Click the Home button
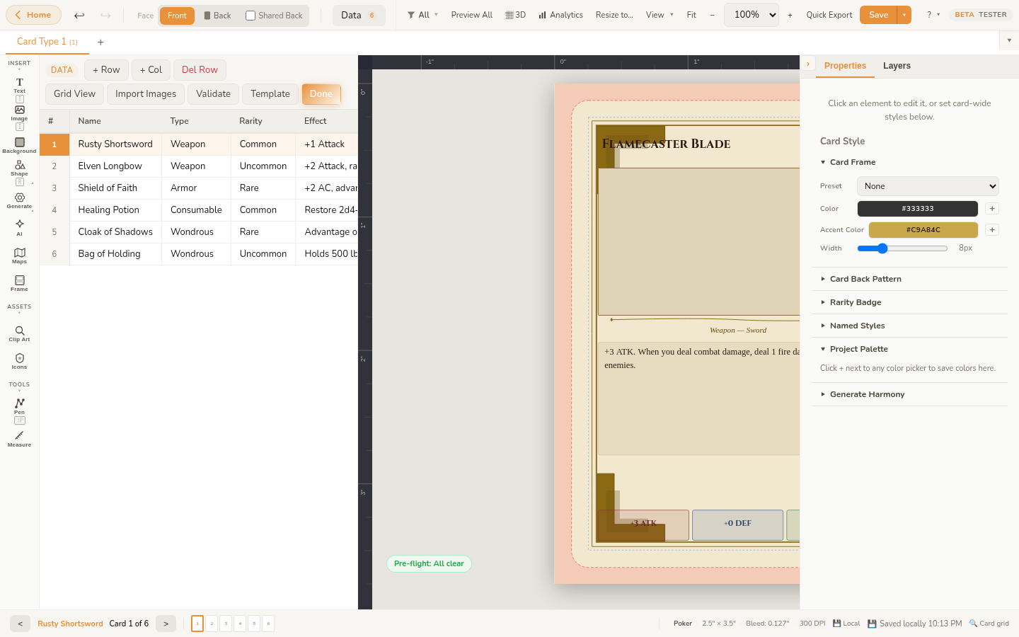Screen dimensions: 1019x637 point(33,15)
